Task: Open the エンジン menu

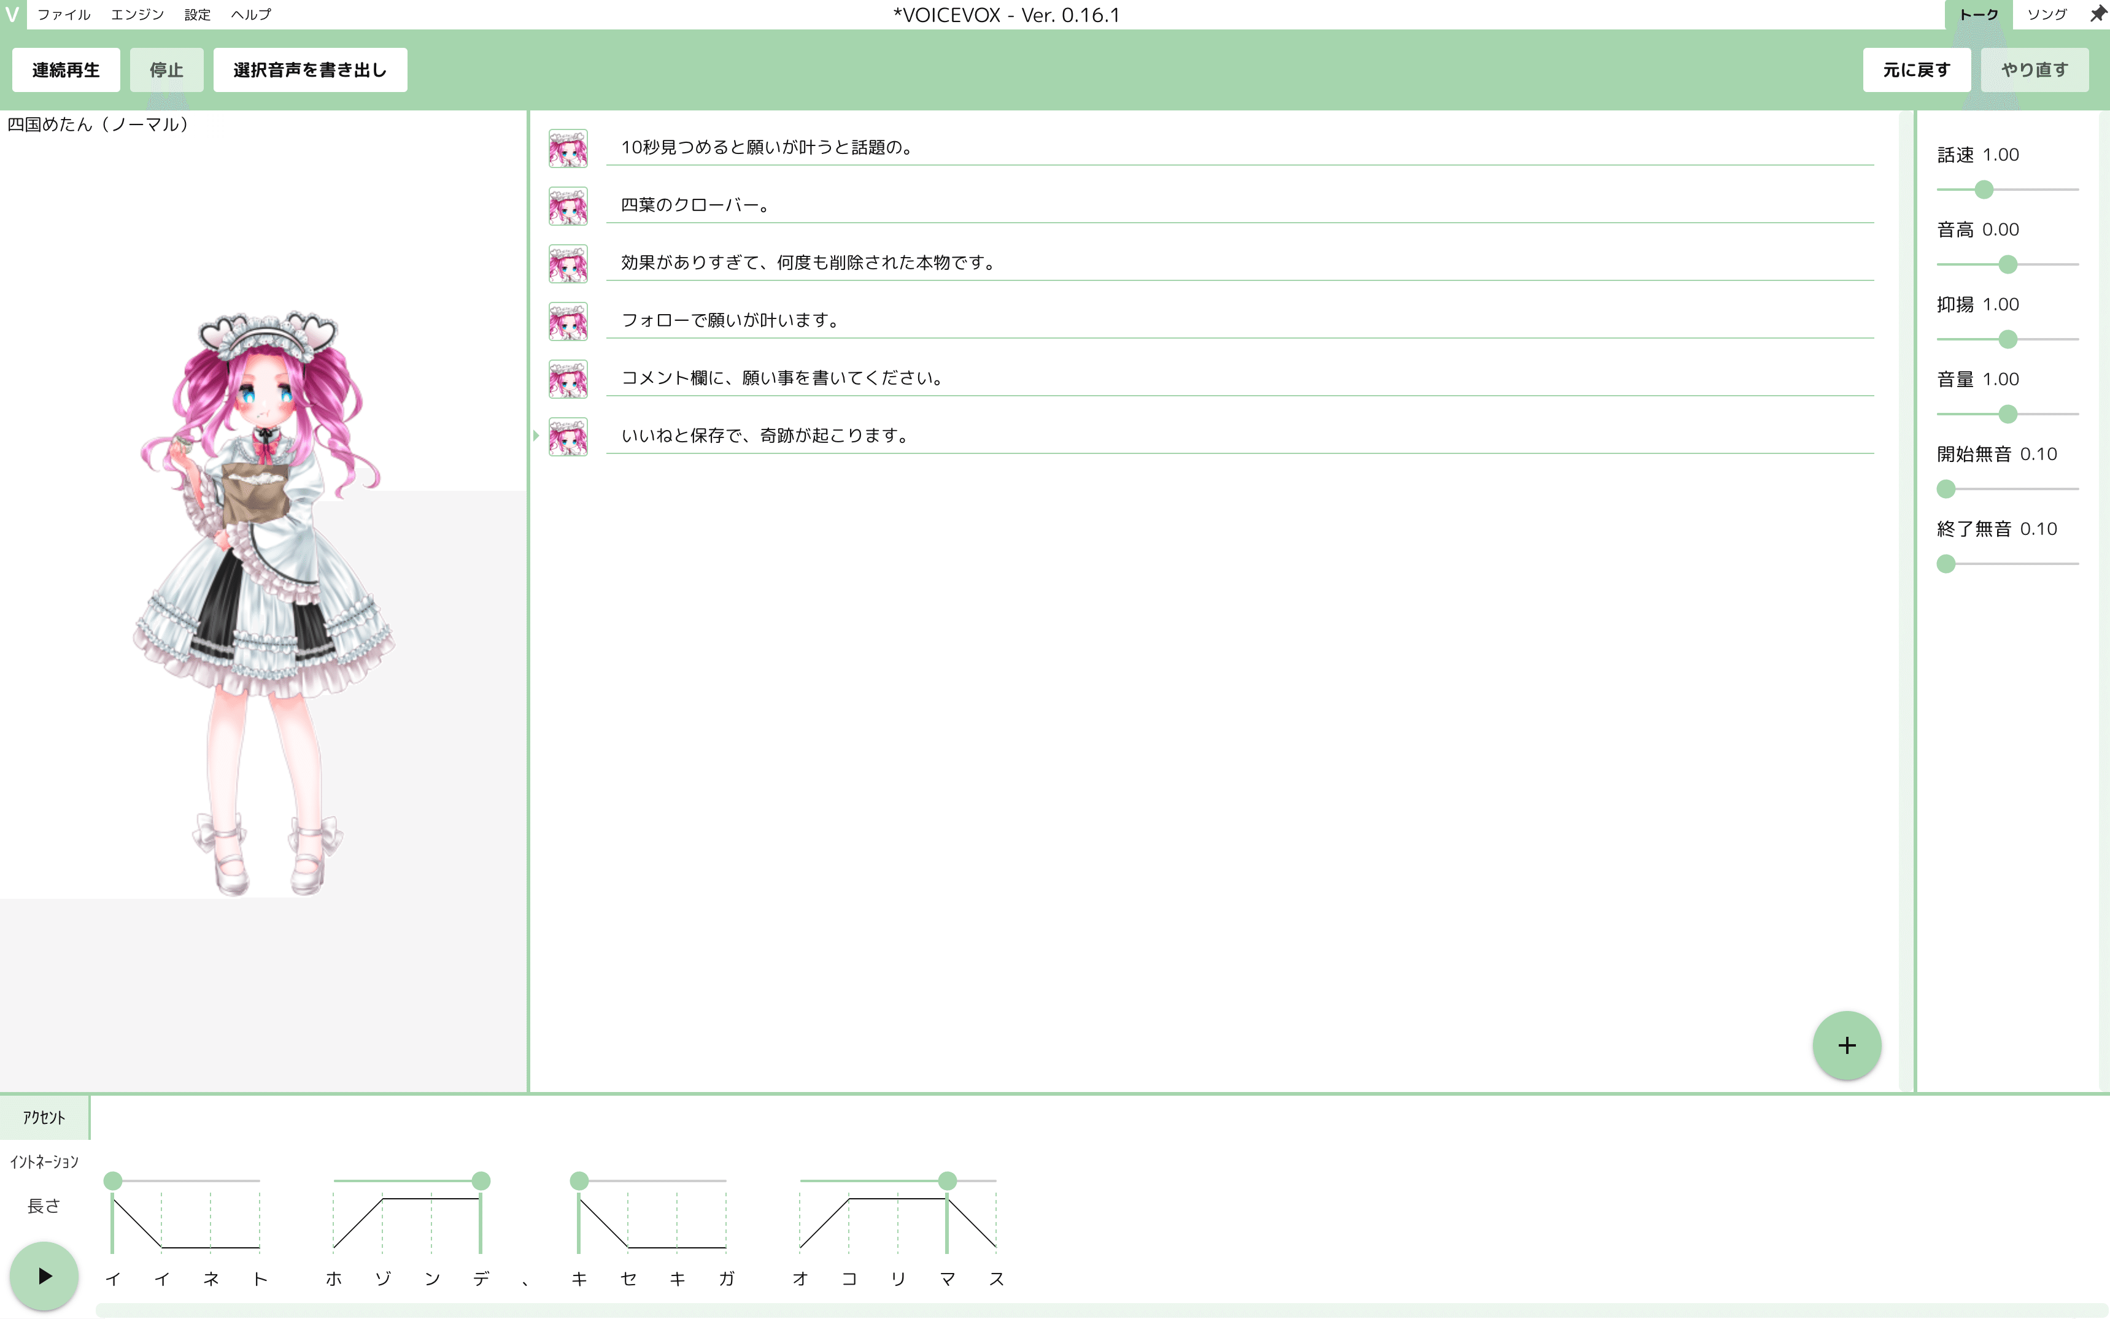Action: pyautogui.click(x=138, y=14)
